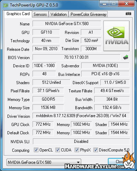137x171 pixels.
Task: Click the 'Release Date' label
Action: (x=18, y=49)
